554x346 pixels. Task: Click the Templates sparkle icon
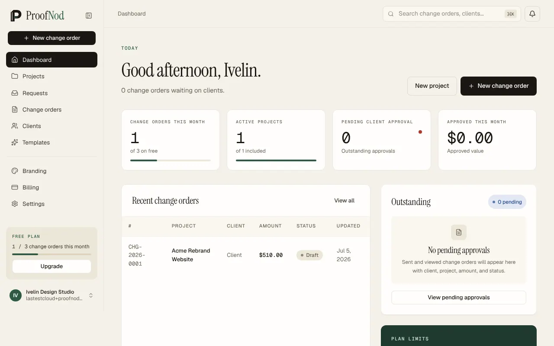point(15,142)
